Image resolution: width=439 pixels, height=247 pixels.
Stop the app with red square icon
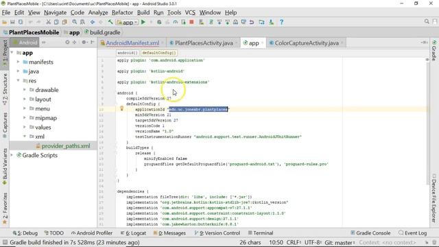click(x=191, y=22)
